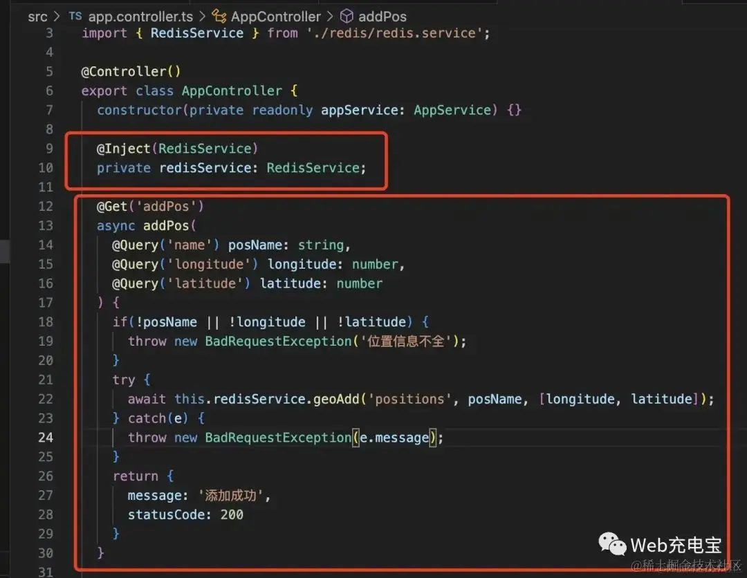This screenshot has height=578, width=747.
Task: Click the TS file icon in the breadcrumb
Action: [x=75, y=16]
